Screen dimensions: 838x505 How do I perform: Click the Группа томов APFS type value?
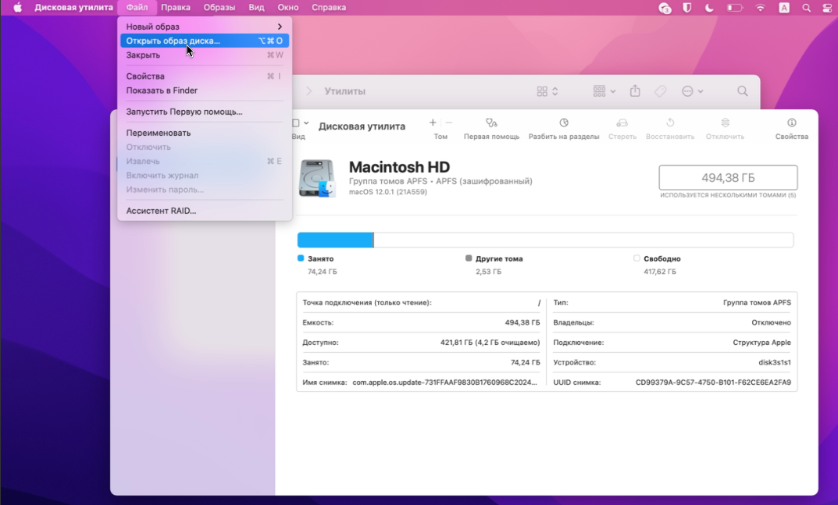point(757,303)
